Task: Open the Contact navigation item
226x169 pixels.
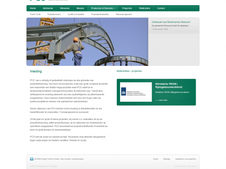Action: coord(161,8)
